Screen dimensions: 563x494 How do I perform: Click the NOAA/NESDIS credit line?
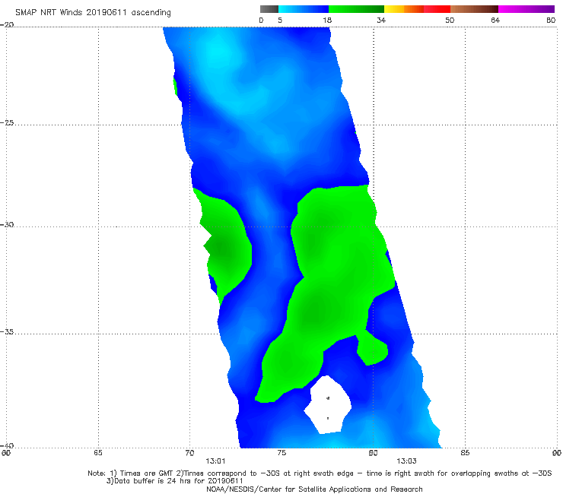(x=314, y=489)
